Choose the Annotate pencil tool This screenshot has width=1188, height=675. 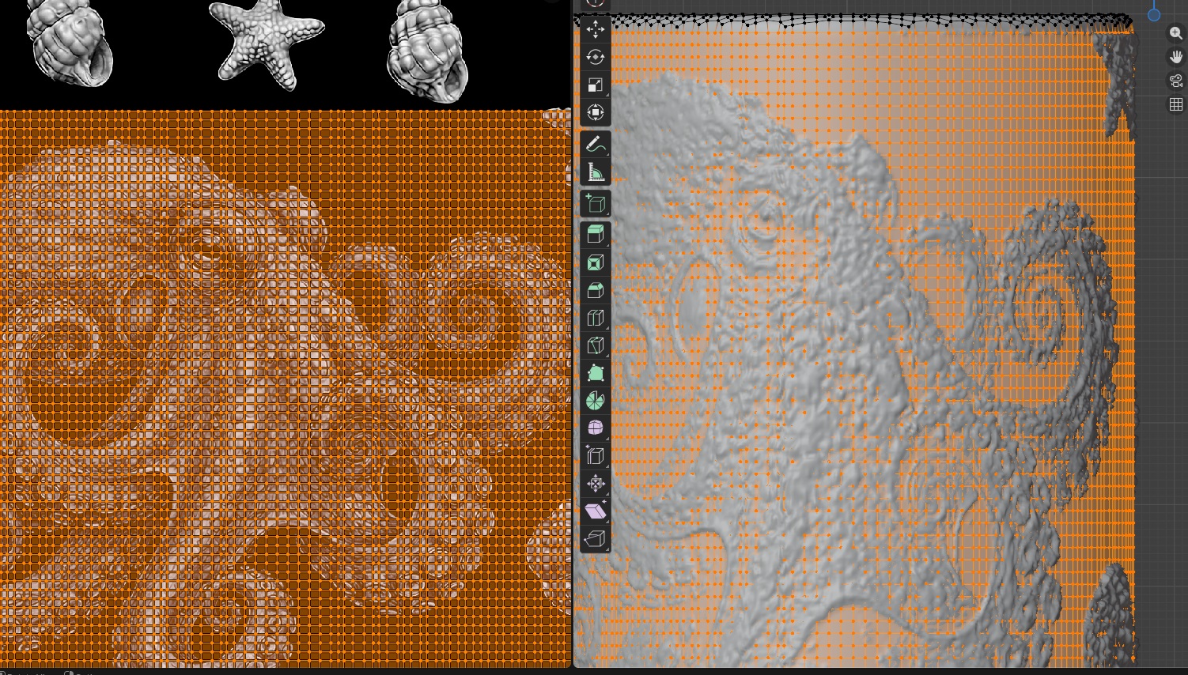point(595,144)
